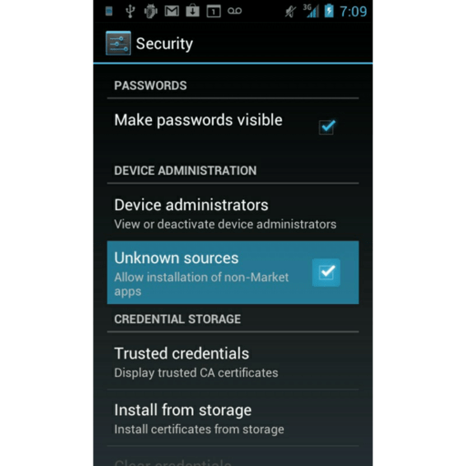Uncheck Make passwords visible checkbox
The width and height of the screenshot is (466, 466).
pyautogui.click(x=327, y=127)
